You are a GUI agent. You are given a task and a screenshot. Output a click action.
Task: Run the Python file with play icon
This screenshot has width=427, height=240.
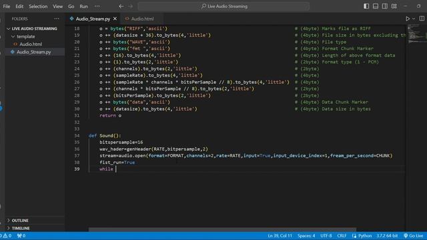pyautogui.click(x=408, y=19)
